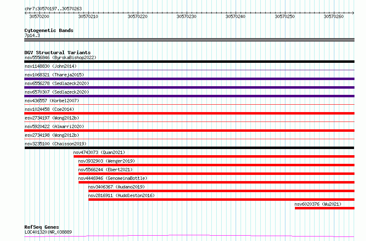Click the red bar under nsv1024458
The height and width of the screenshot is (241, 366).
point(189,113)
